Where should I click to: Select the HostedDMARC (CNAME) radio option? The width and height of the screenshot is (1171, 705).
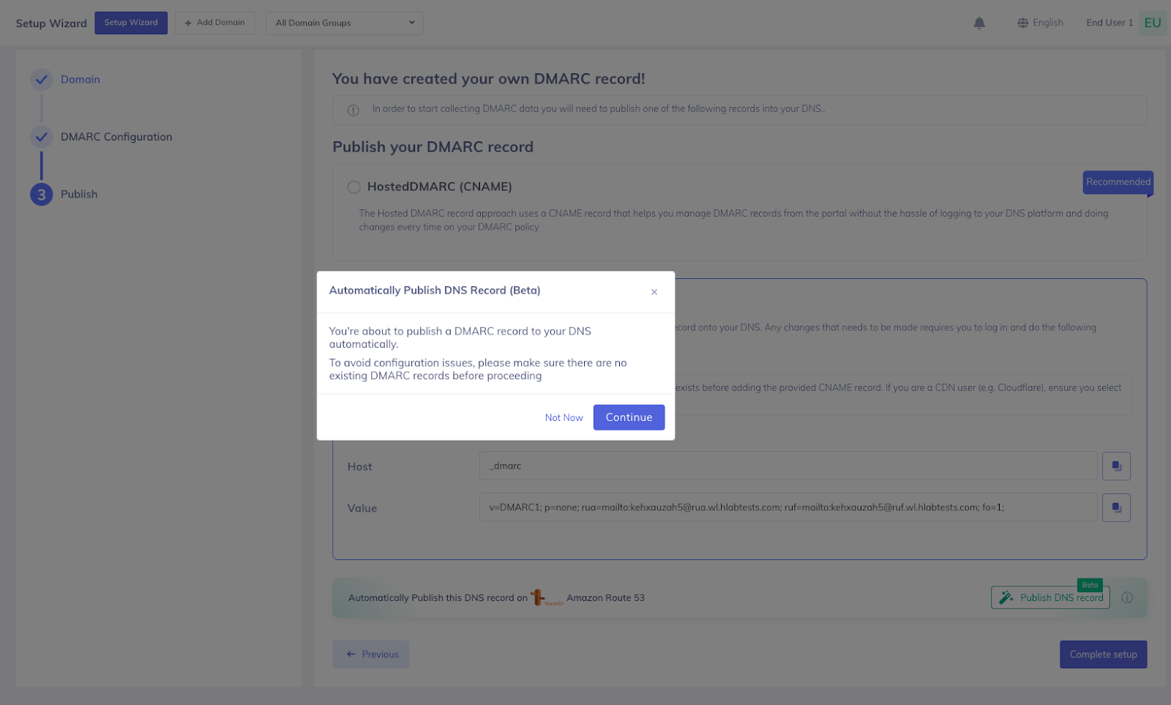coord(354,187)
